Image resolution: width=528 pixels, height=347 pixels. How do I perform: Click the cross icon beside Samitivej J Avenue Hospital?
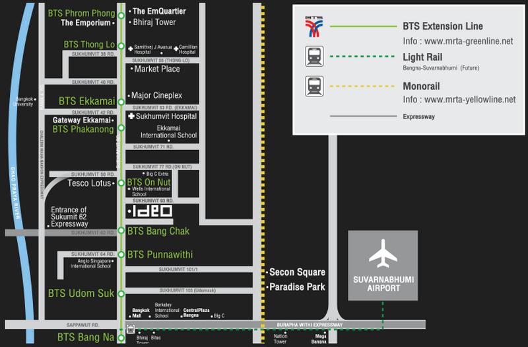(x=131, y=49)
